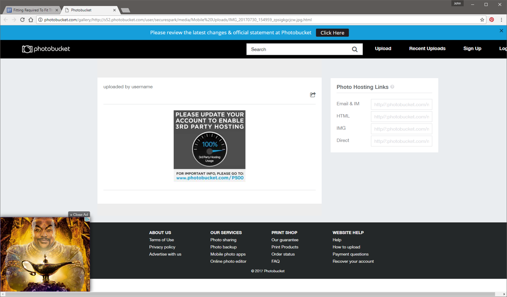Click the Upload menu item
This screenshot has width=507, height=297.
[x=383, y=49]
